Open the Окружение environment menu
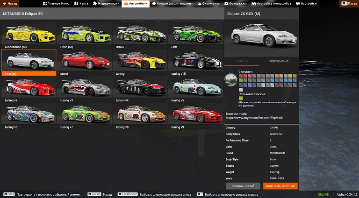This screenshot has height=198, width=359. pyautogui.click(x=209, y=3)
